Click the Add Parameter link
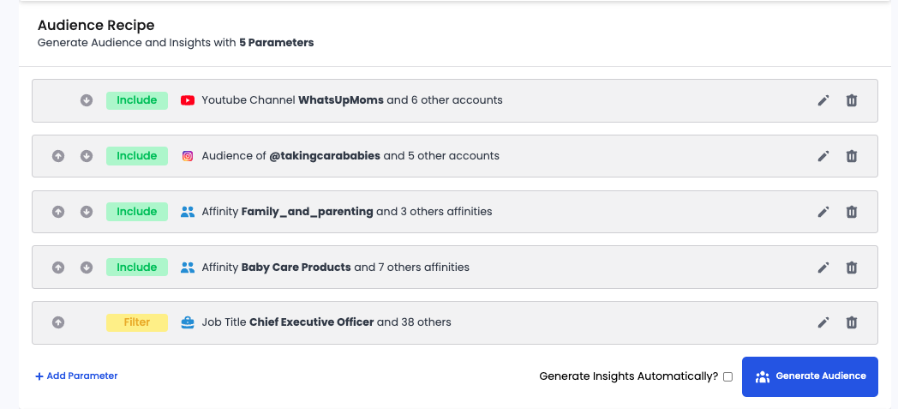Viewport: 898px width, 409px height. click(x=76, y=376)
